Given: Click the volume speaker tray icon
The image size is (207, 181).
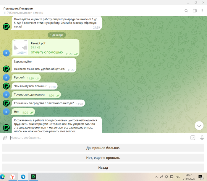Looking at the screenshot, I should click(161, 177).
